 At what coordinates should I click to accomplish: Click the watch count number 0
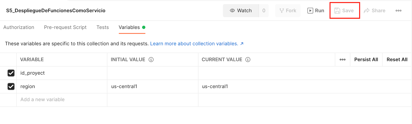click(264, 11)
